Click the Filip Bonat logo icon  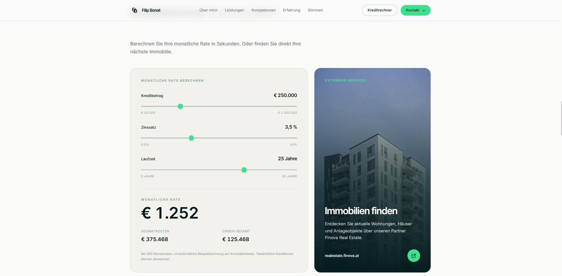135,10
